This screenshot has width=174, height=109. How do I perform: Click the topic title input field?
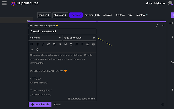(x=62, y=31)
